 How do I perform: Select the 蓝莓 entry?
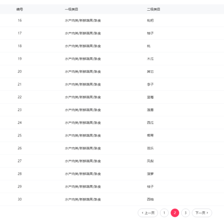pos(150,97)
